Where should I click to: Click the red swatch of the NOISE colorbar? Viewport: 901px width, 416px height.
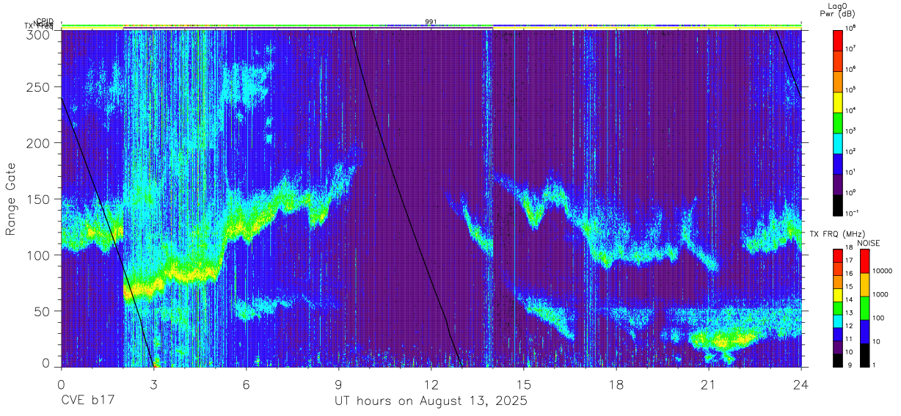tap(864, 261)
